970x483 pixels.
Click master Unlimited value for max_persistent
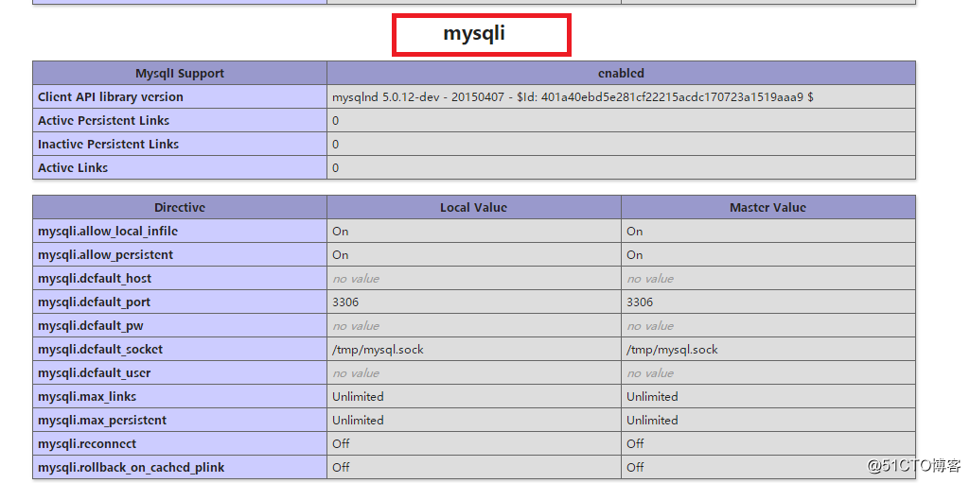653,420
